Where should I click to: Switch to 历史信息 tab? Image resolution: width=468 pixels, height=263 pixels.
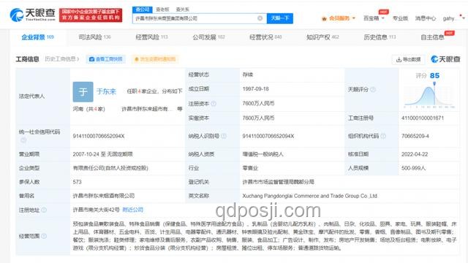380,37
